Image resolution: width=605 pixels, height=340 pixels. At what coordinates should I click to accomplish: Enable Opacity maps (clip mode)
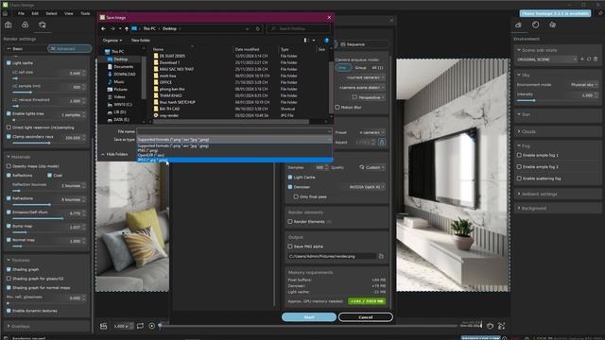pos(9,166)
